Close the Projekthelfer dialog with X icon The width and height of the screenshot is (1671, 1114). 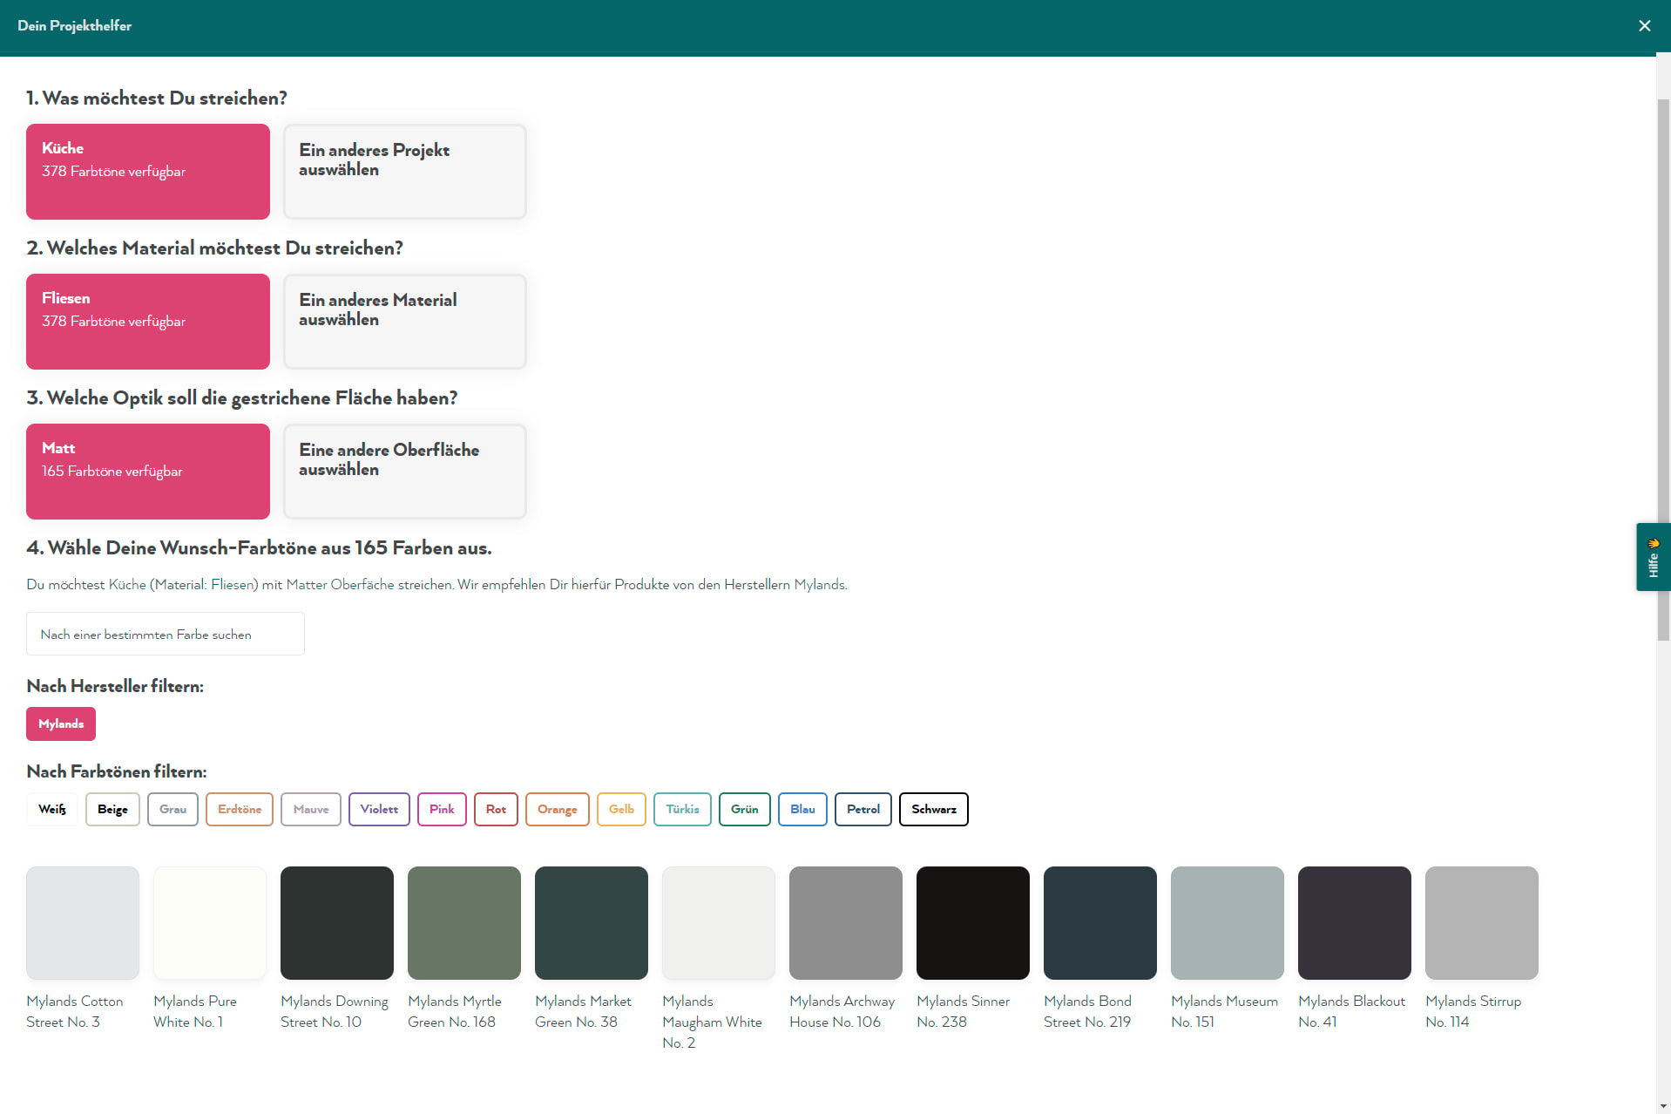[x=1644, y=26]
